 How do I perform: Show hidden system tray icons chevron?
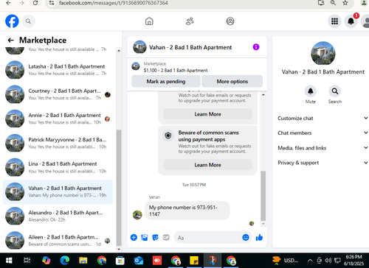tap(310, 261)
